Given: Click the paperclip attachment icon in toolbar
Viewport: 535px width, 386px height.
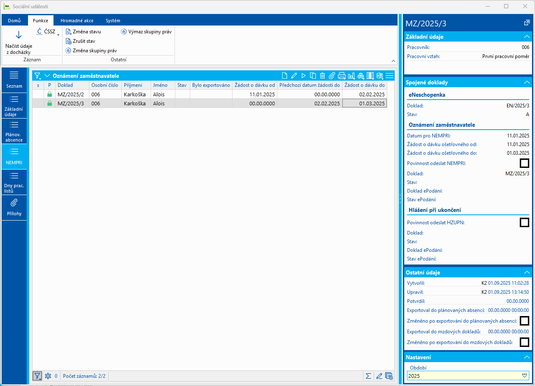Looking at the screenshot, I should [332, 76].
